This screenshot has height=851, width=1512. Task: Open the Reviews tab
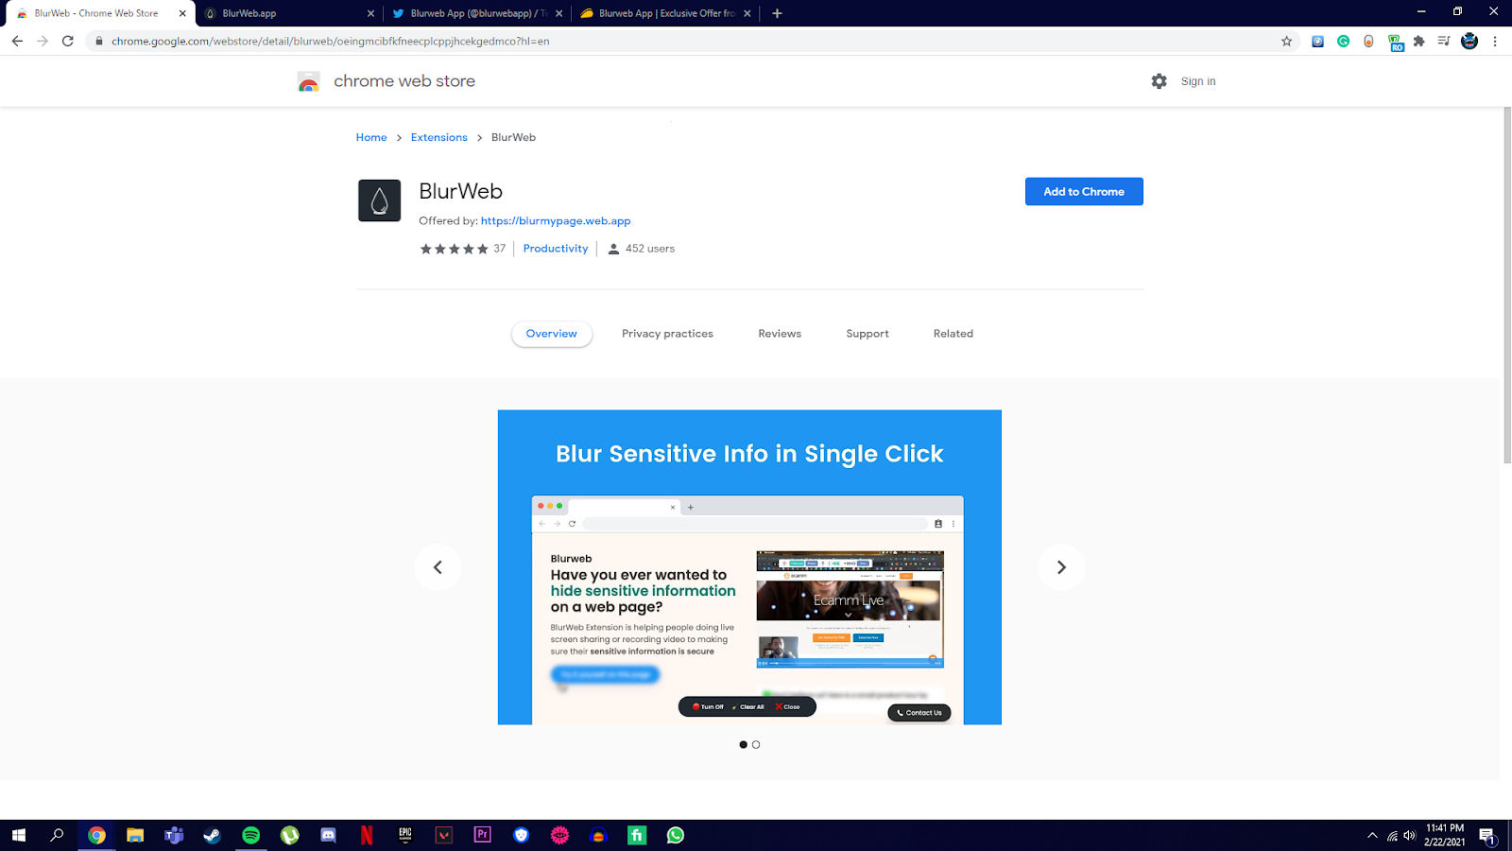click(x=780, y=334)
